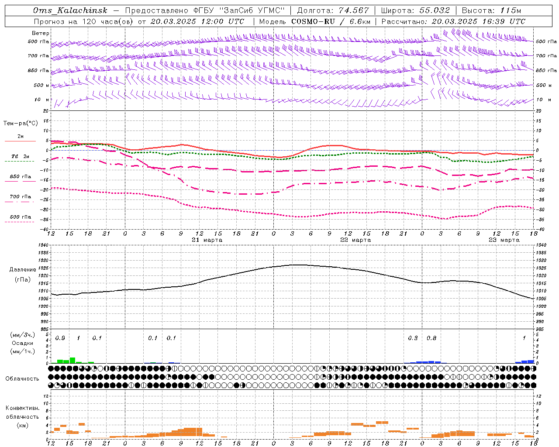The width and height of the screenshot is (559, 447).
Task: Click the Конвективн. panel label
Action: click(23, 408)
